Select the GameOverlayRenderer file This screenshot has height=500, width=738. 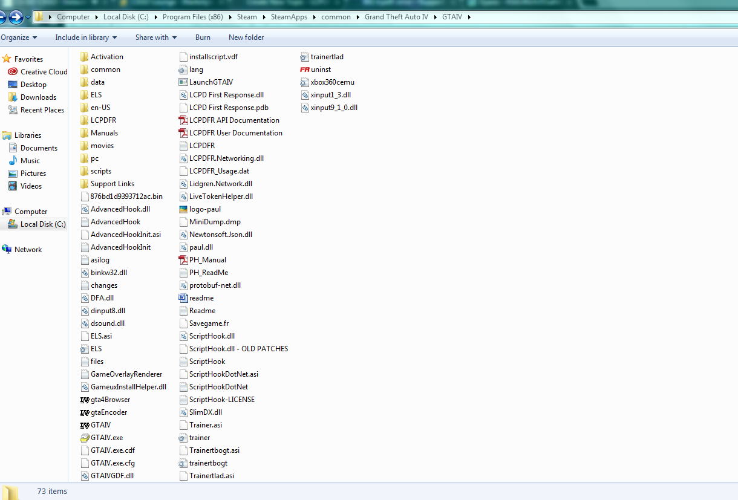click(x=121, y=374)
